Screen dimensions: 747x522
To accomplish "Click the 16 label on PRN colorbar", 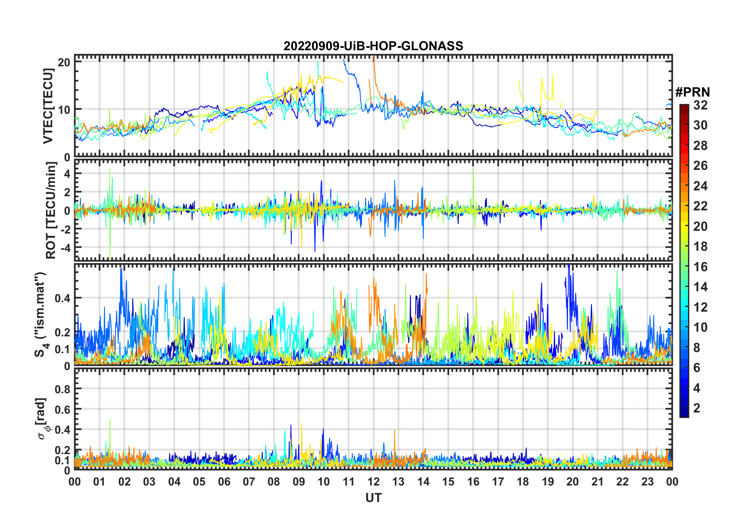I will (700, 267).
